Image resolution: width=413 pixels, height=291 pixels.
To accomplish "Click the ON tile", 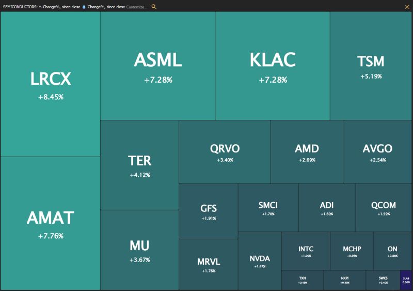I will point(392,251).
